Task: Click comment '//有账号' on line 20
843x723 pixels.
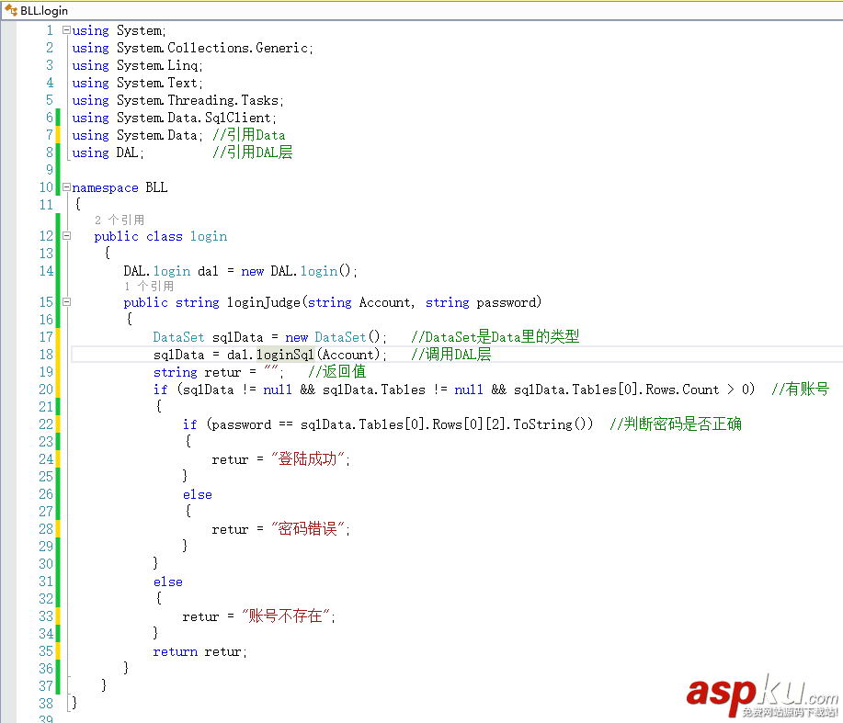Action: click(x=801, y=389)
